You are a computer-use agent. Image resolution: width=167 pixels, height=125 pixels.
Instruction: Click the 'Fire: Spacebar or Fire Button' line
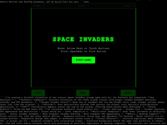pos(83,52)
